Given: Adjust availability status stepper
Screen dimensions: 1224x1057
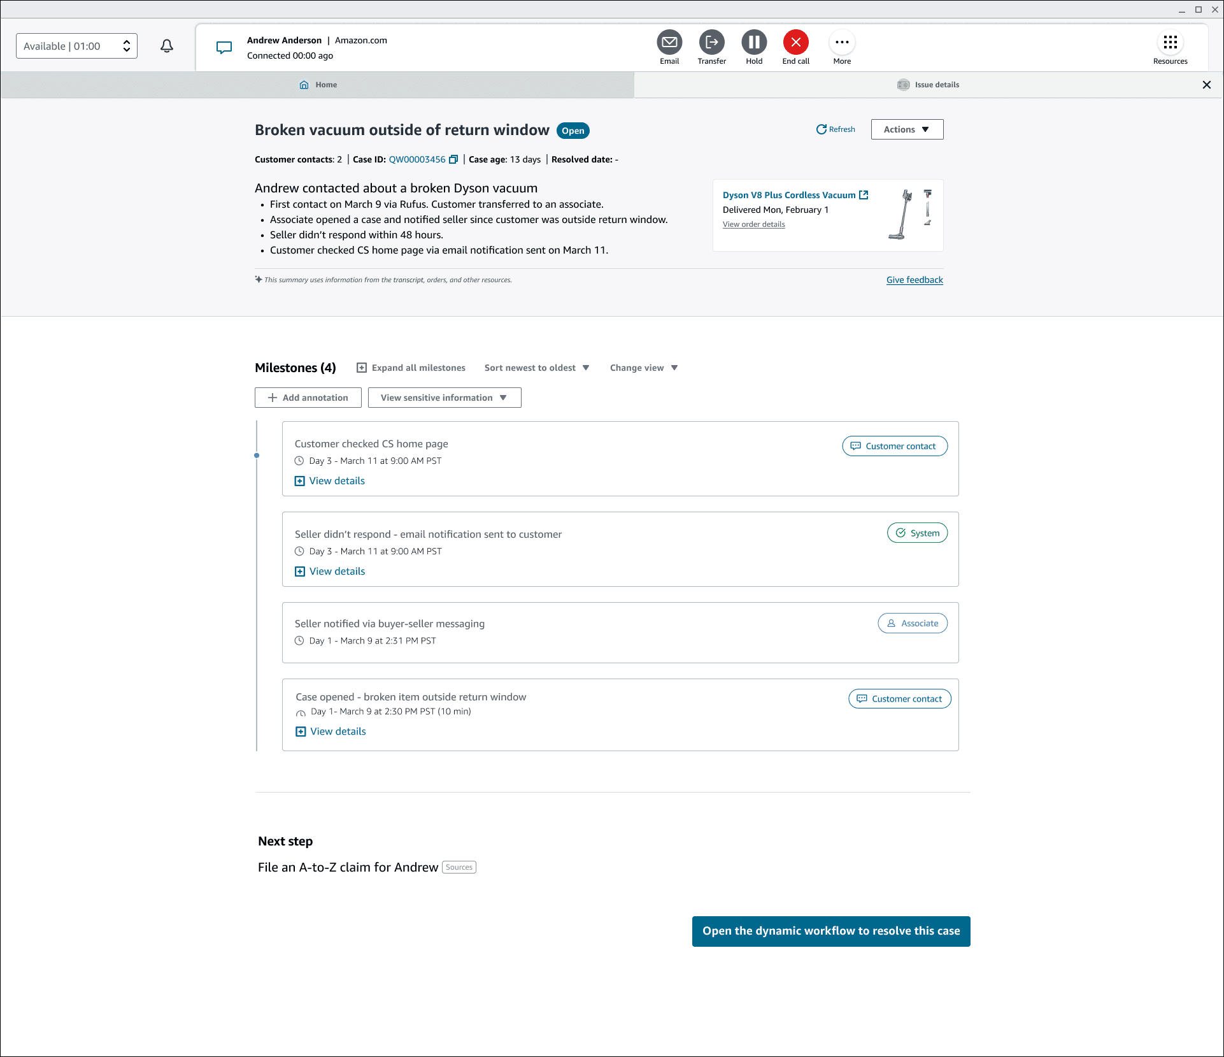Looking at the screenshot, I should (127, 46).
